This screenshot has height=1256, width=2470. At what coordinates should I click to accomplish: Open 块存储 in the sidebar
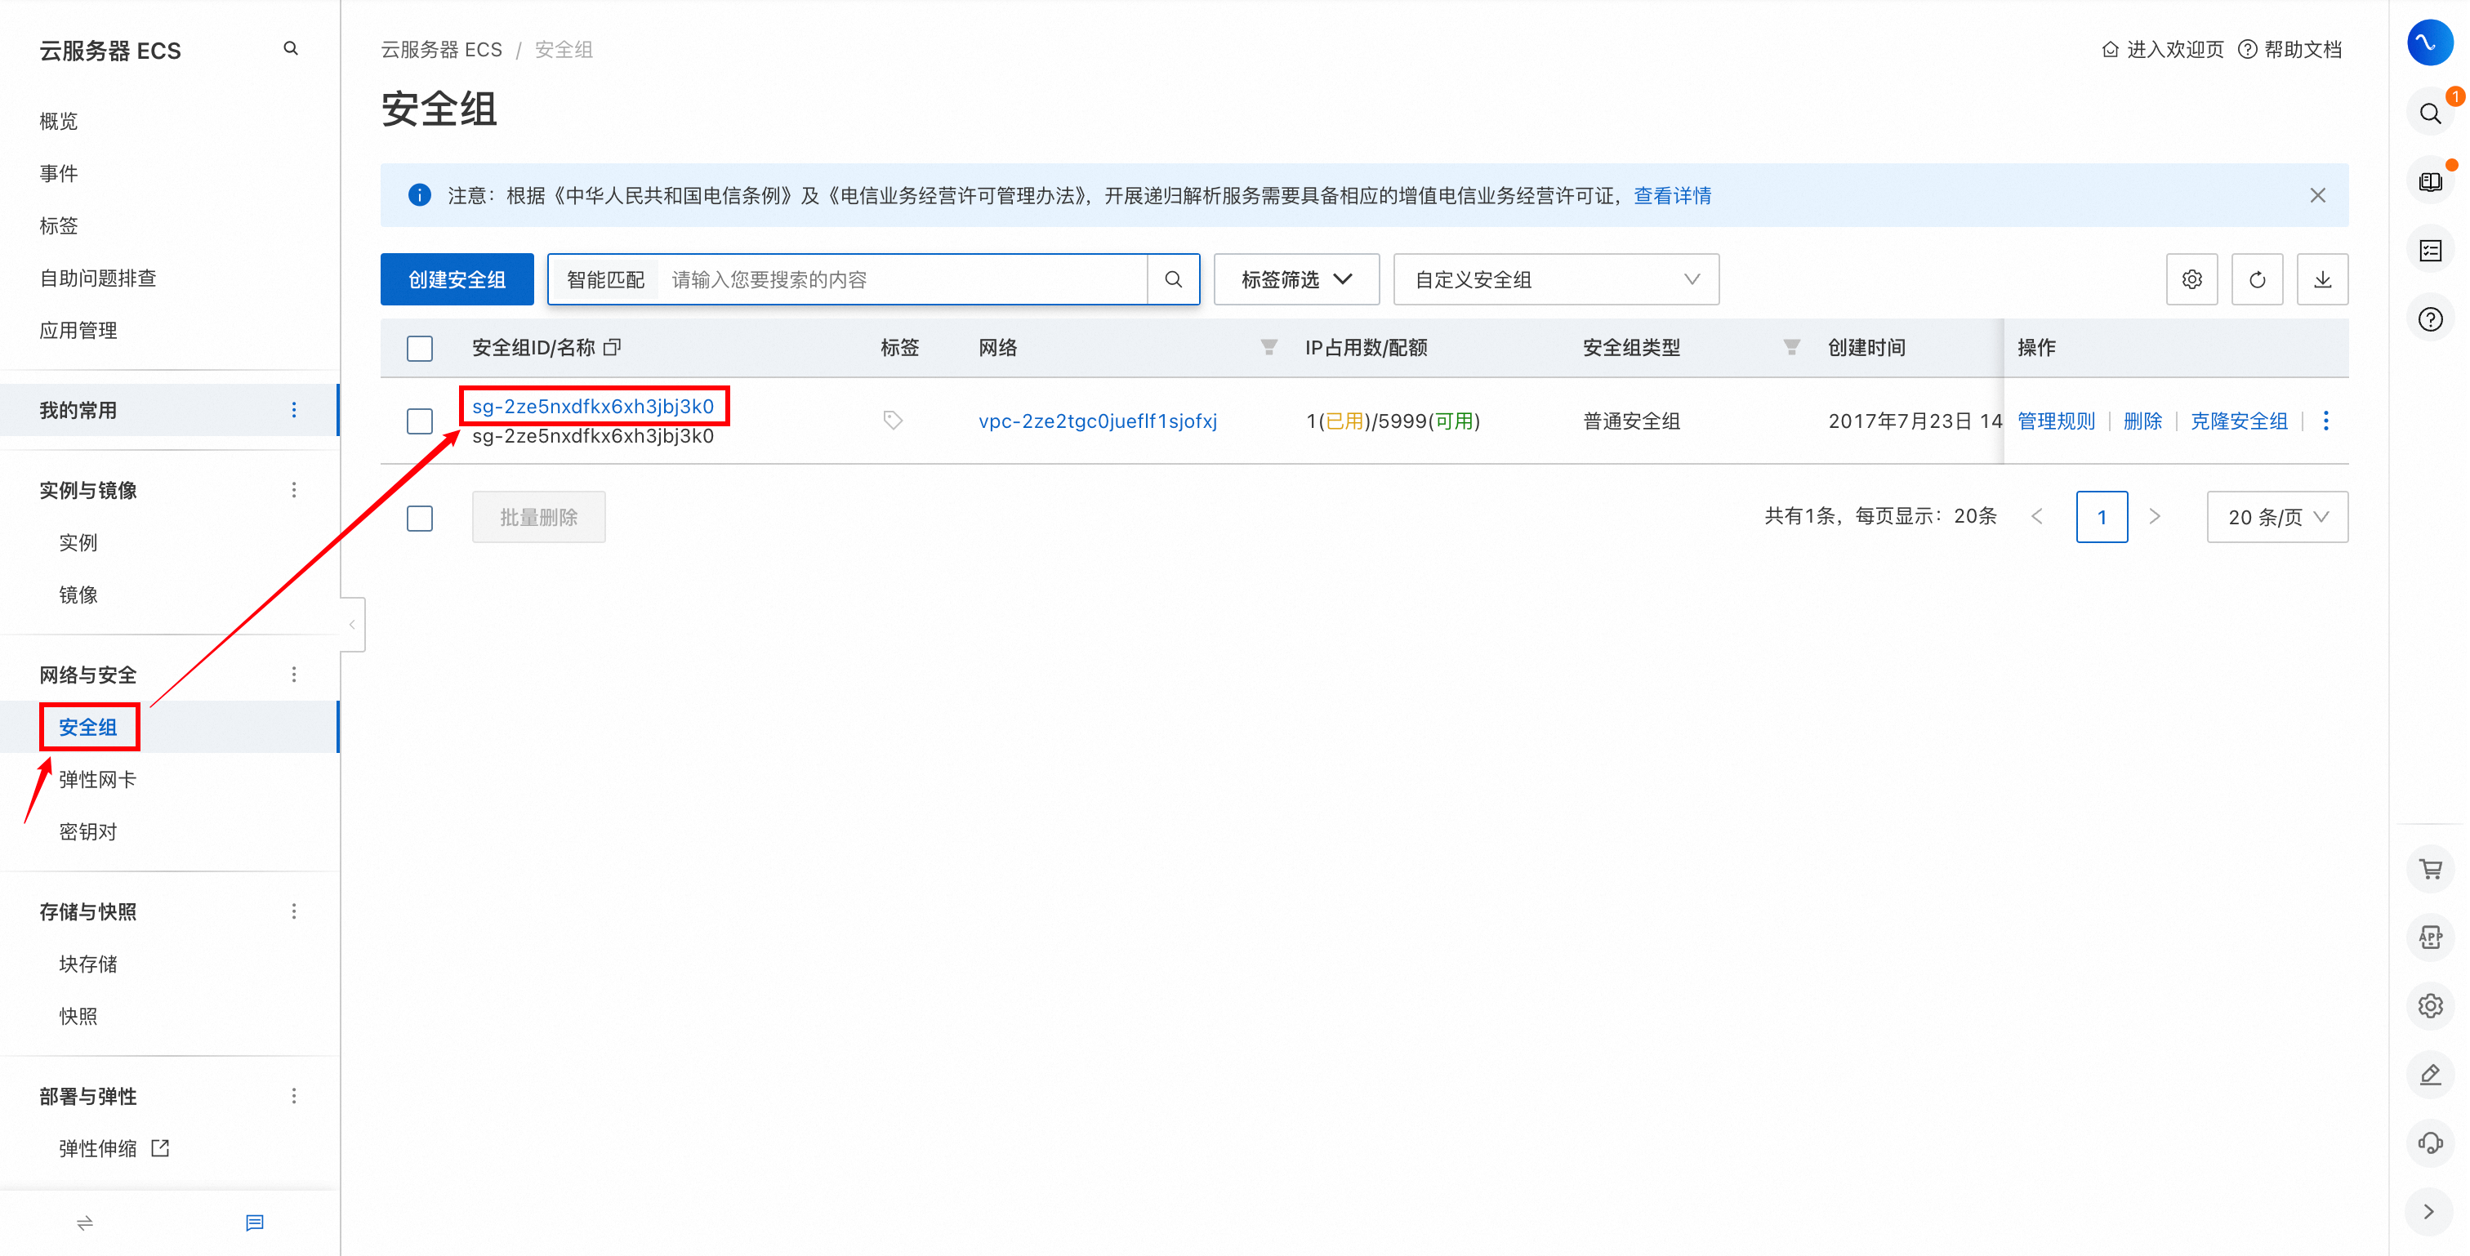(x=87, y=964)
